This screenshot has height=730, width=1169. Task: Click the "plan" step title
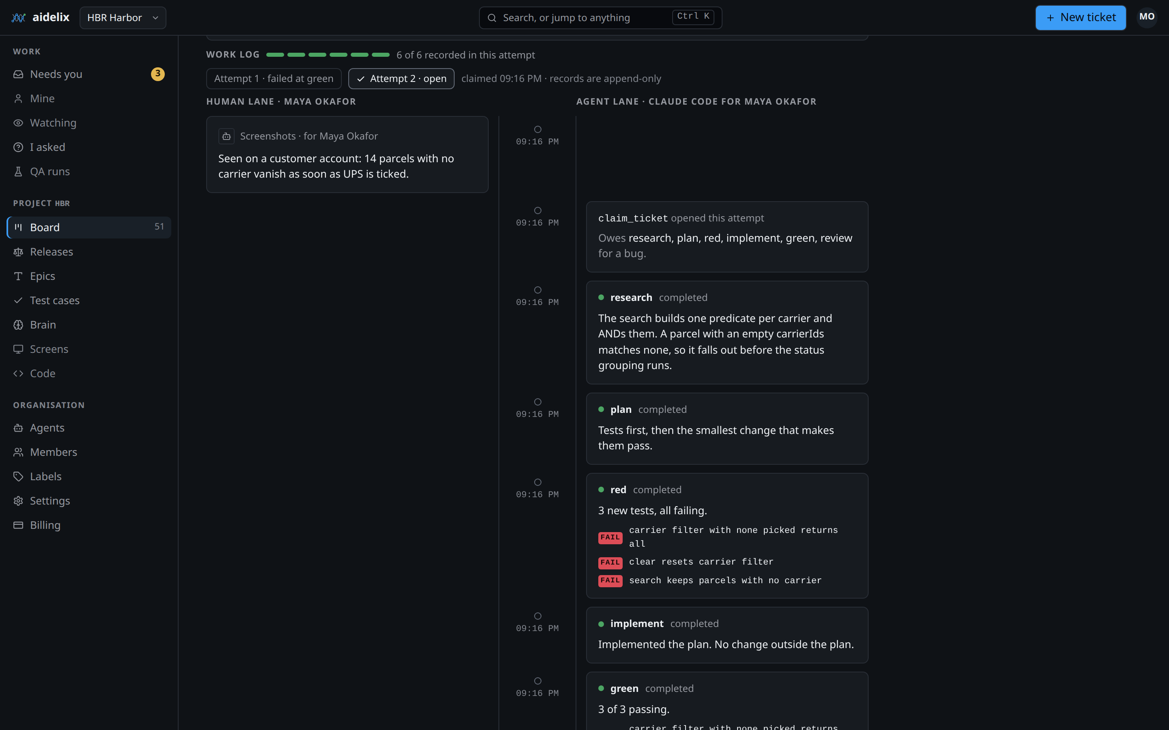(x=621, y=410)
